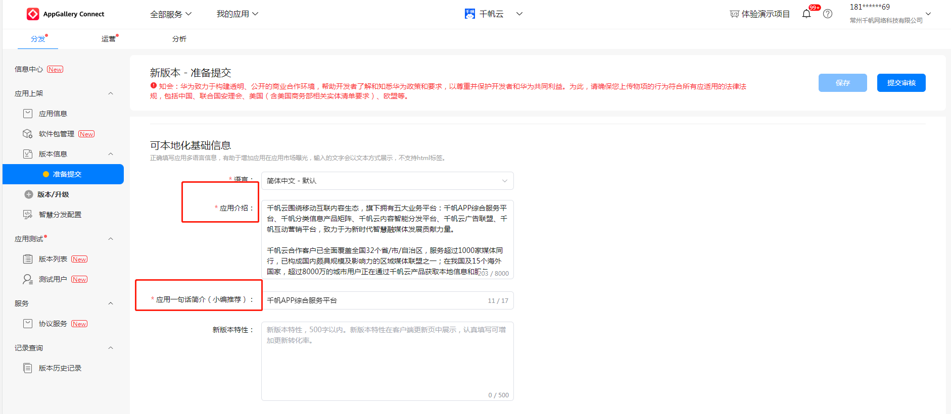Open the 我的应用 dropdown menu
951x414 pixels.
pyautogui.click(x=237, y=14)
